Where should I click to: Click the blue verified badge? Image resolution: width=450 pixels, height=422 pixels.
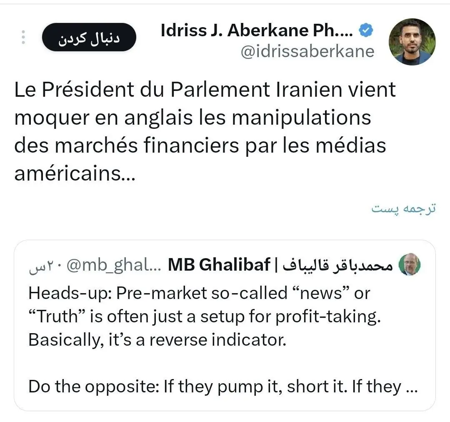click(366, 31)
